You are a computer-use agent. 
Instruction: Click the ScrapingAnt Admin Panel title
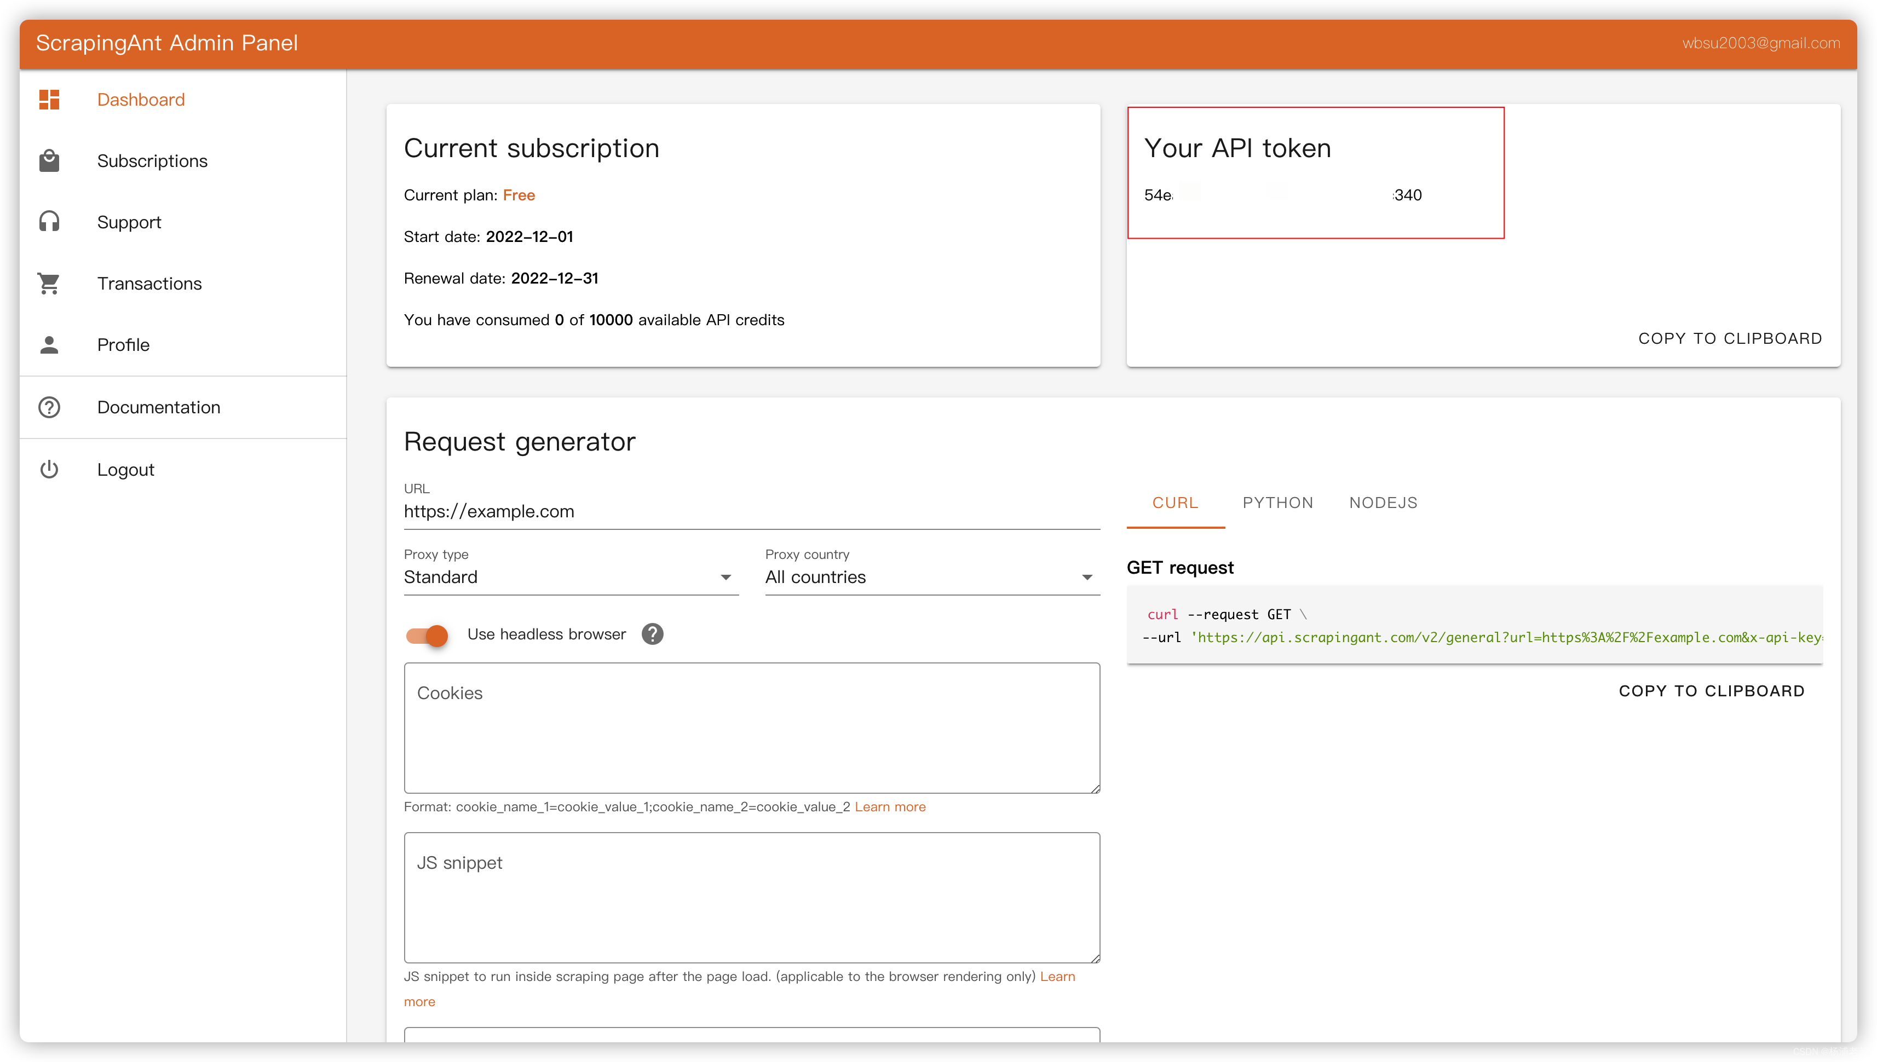coord(166,43)
